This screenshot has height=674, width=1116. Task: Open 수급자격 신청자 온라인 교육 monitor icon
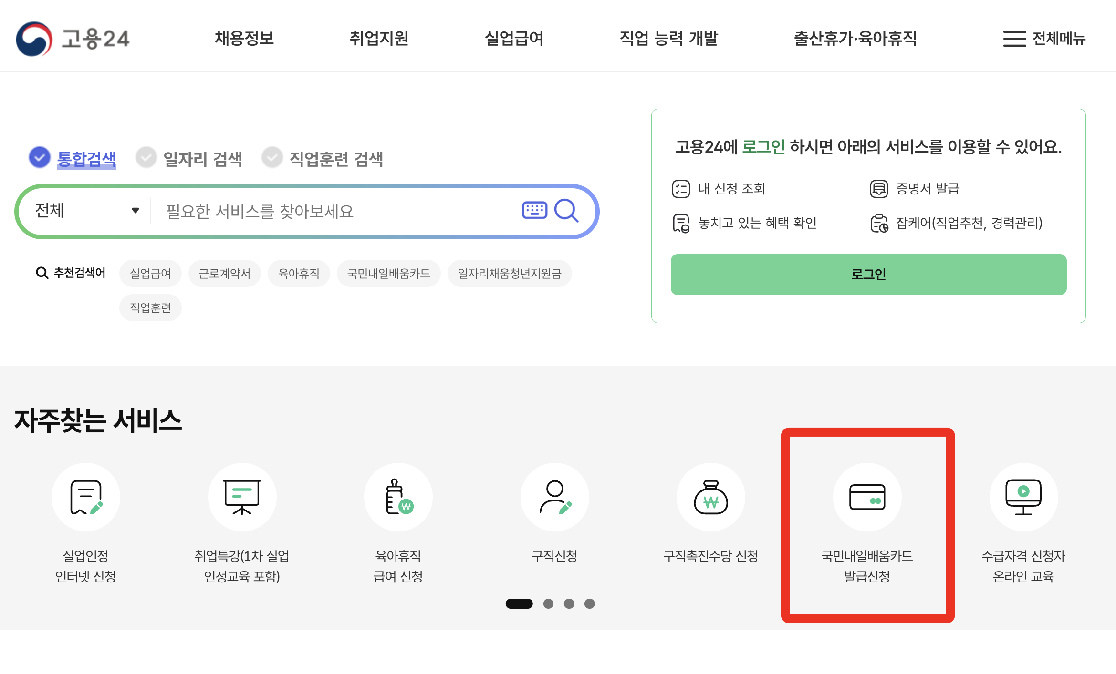pyautogui.click(x=1023, y=497)
